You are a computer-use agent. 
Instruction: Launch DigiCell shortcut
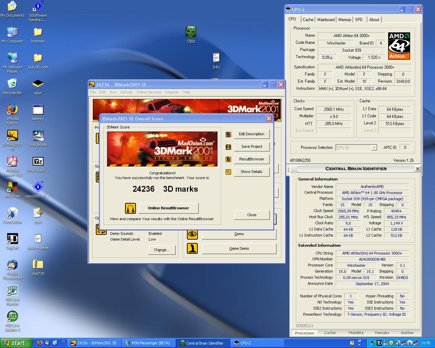[x=12, y=242]
